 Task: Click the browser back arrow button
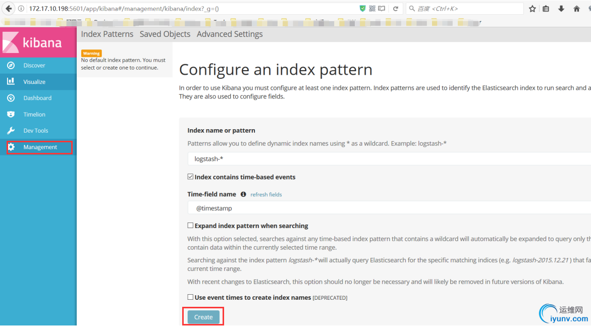[8, 8]
